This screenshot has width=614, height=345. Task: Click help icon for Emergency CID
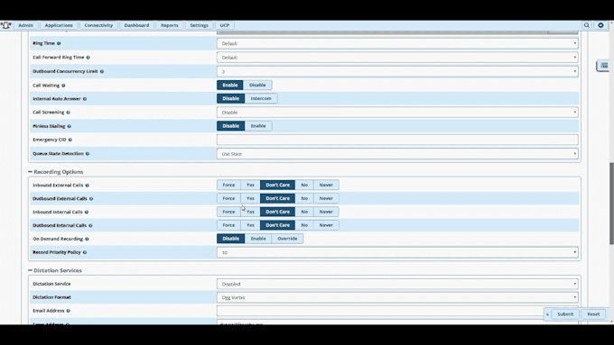pyautogui.click(x=70, y=140)
